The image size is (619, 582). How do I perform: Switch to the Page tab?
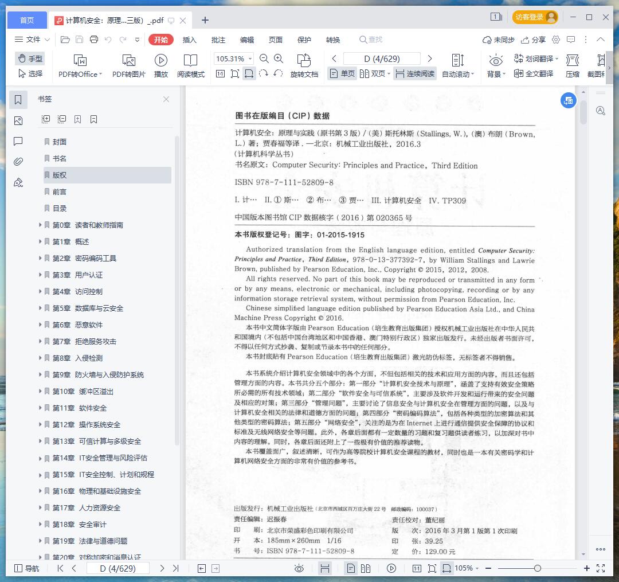pyautogui.click(x=276, y=40)
